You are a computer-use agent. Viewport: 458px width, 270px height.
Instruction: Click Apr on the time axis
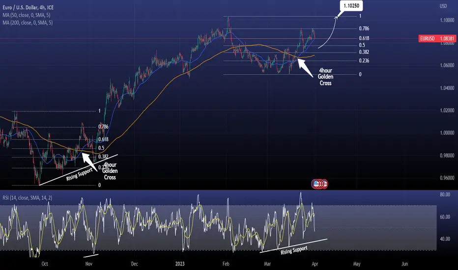(315, 264)
